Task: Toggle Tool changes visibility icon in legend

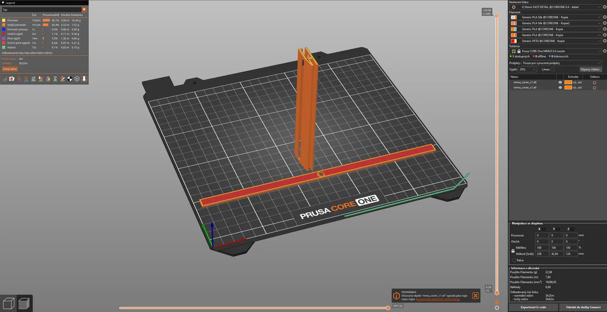Action: tap(40, 79)
